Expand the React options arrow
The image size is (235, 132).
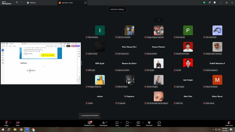point(131,122)
